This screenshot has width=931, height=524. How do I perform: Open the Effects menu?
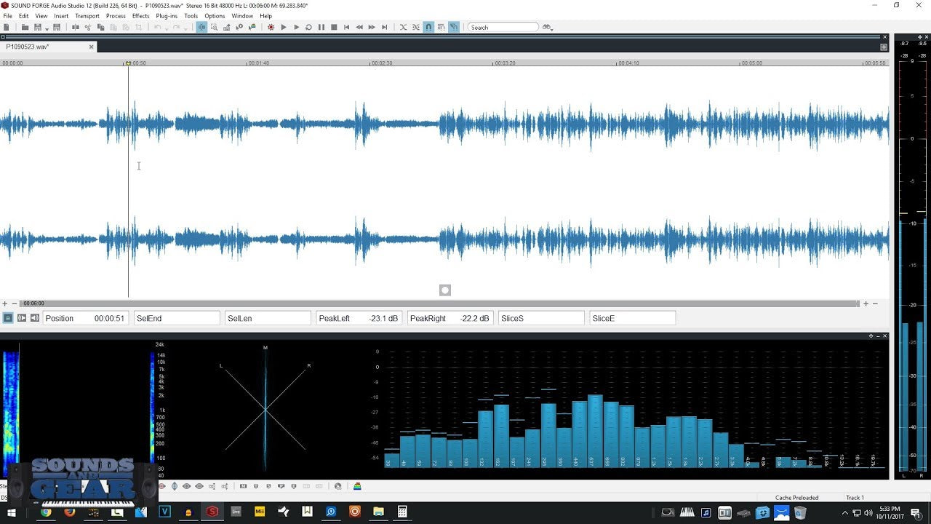(140, 16)
